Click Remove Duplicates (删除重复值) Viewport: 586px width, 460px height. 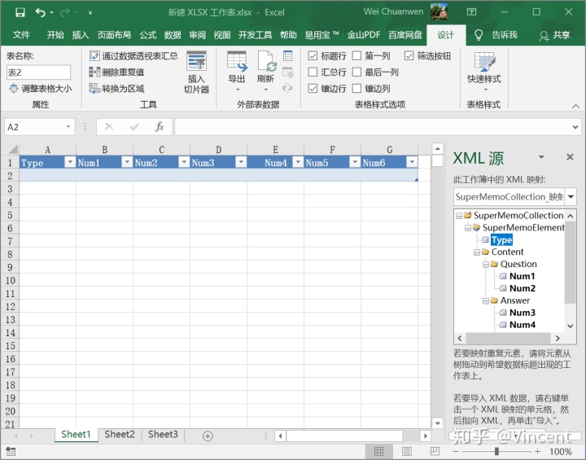[116, 72]
